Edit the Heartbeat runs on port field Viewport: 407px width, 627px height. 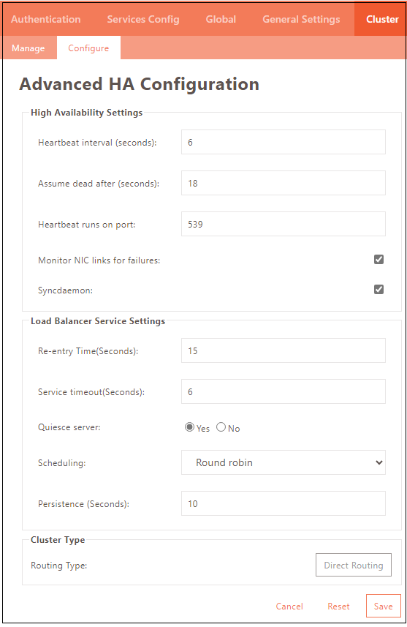click(x=284, y=224)
